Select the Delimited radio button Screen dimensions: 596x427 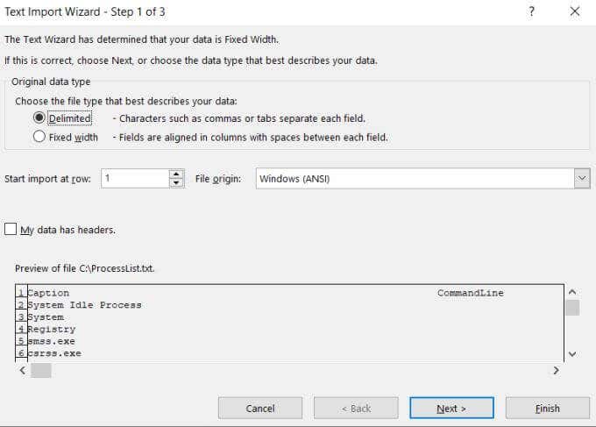coord(39,118)
